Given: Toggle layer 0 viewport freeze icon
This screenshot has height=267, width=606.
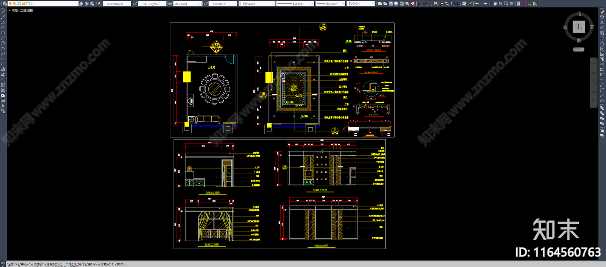Looking at the screenshot, I should pos(19,3).
